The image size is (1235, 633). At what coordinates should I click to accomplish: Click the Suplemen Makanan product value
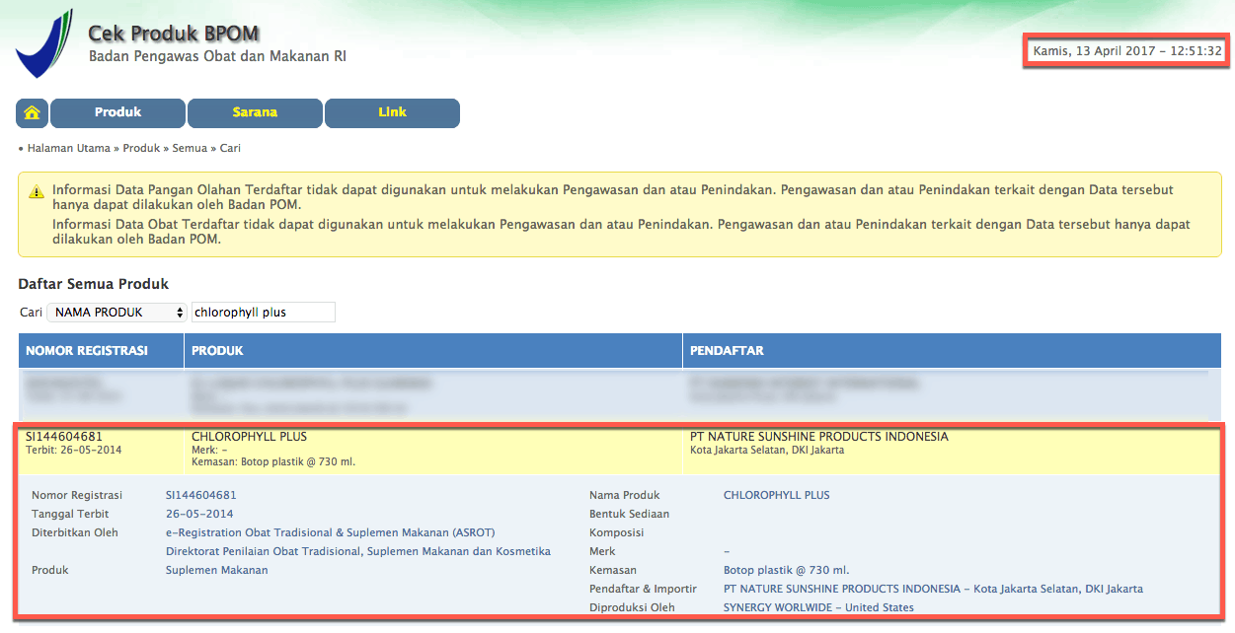[216, 570]
